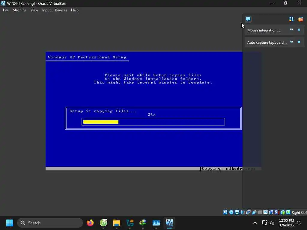Show hidden system tray icons
Viewport: 307px width, 230px height.
point(255,223)
